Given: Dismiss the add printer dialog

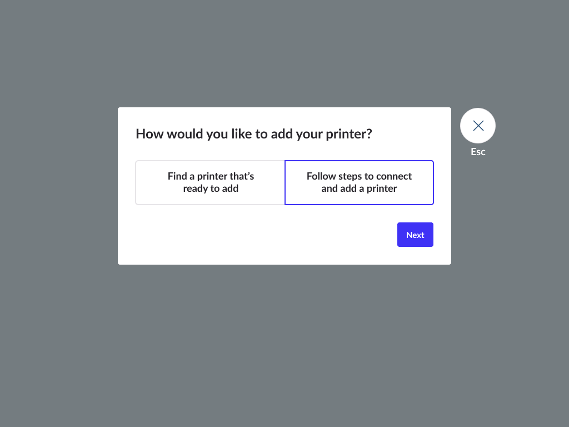Looking at the screenshot, I should tap(478, 126).
